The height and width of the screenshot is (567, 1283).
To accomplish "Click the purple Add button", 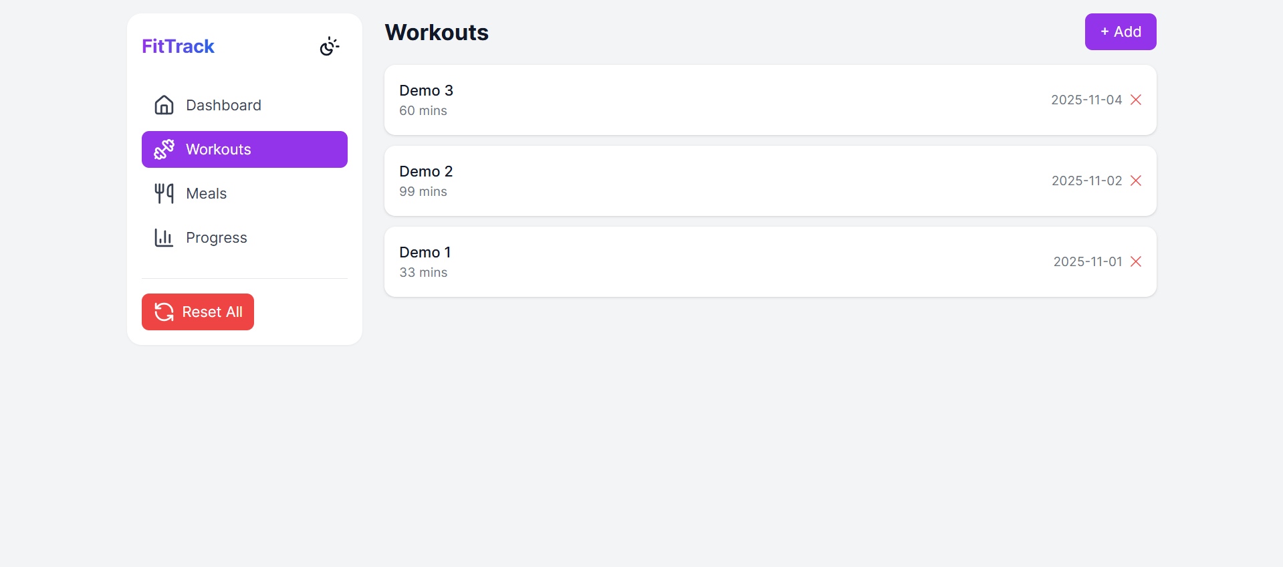I will [x=1120, y=31].
